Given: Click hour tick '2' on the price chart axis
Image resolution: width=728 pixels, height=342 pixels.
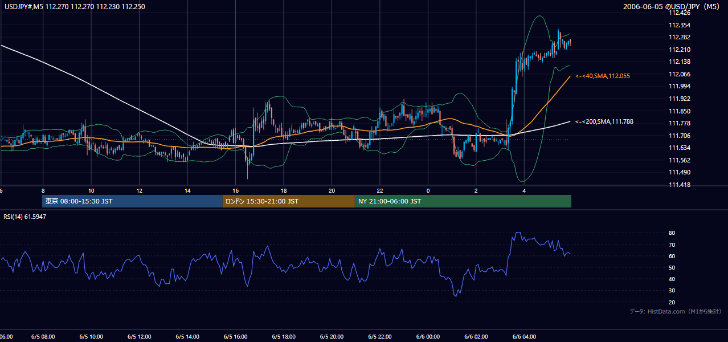Looking at the screenshot, I should tap(476, 190).
